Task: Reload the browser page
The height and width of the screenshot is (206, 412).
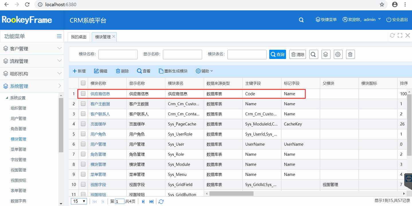Action: click(27, 5)
